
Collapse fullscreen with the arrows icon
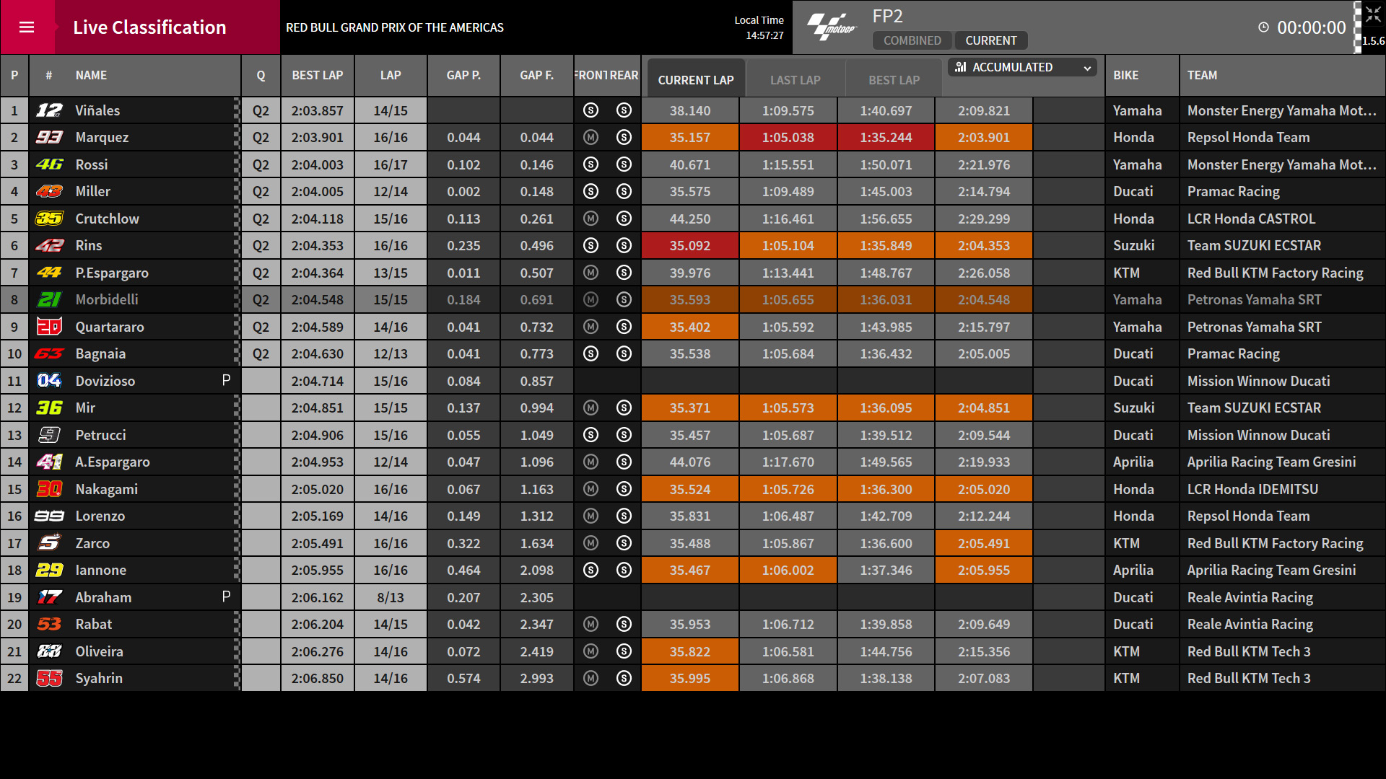click(x=1373, y=15)
